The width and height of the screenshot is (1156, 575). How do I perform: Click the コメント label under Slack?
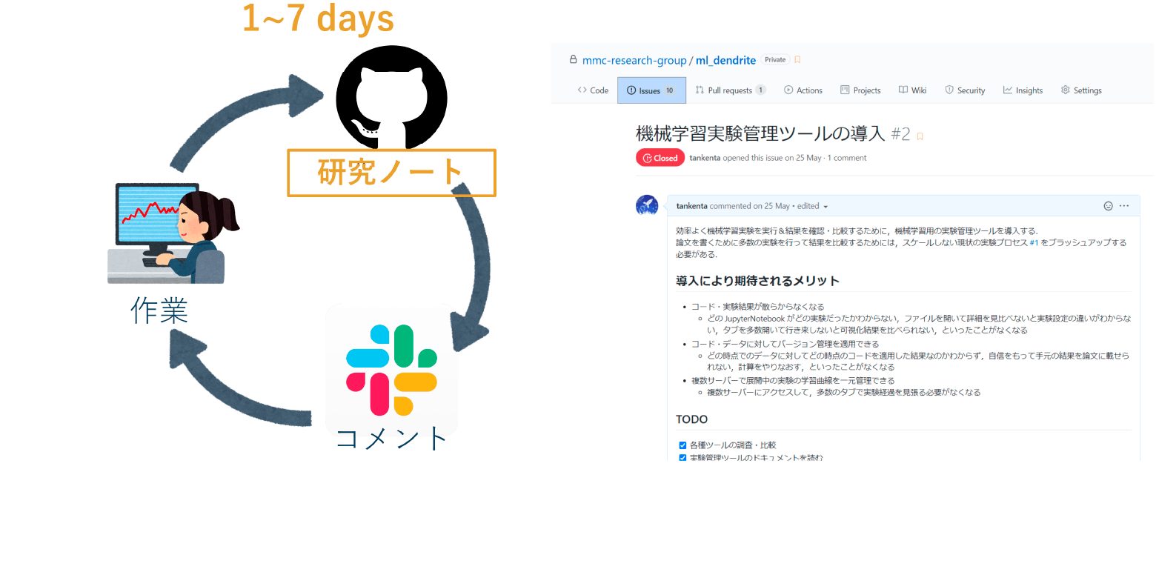pyautogui.click(x=391, y=439)
